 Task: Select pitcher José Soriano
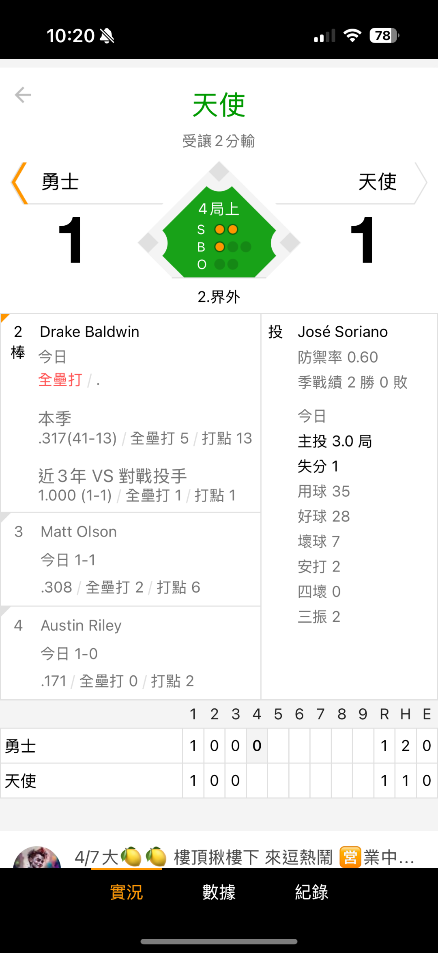coord(343,332)
